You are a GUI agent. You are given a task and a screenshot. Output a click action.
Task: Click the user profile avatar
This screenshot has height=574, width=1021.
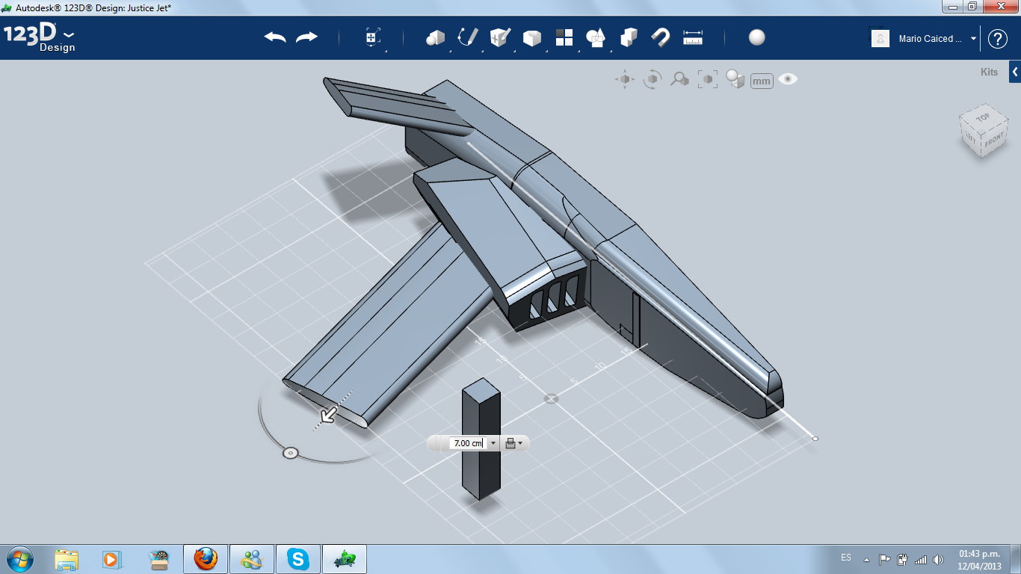click(880, 38)
